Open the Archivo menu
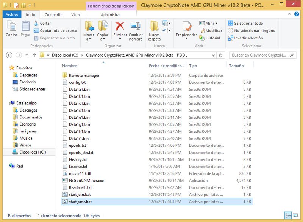The height and width of the screenshot is (222, 303). coord(12,14)
